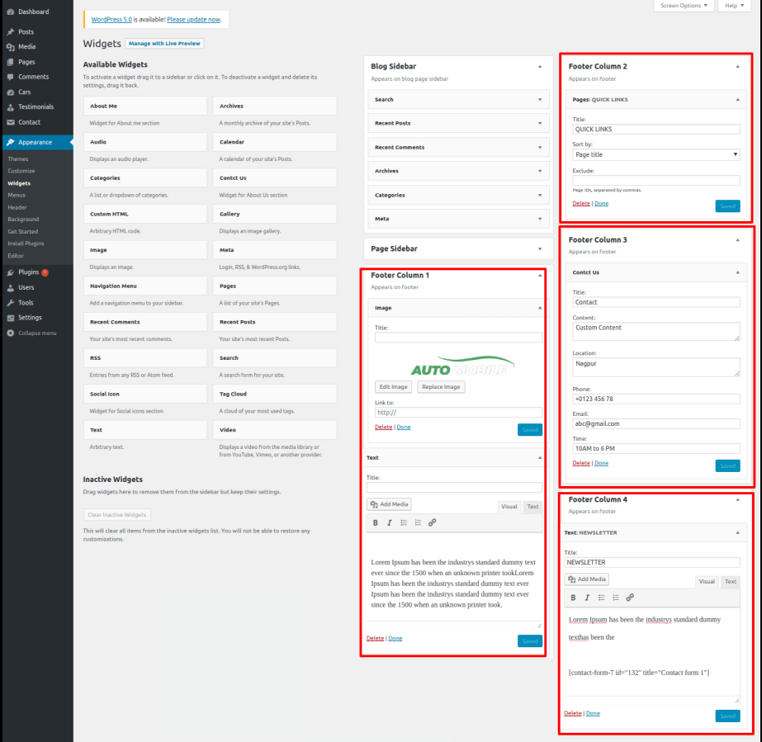The image size is (762, 742).
Task: Insert link icon in Footer Column 1 editor
Action: [x=432, y=522]
